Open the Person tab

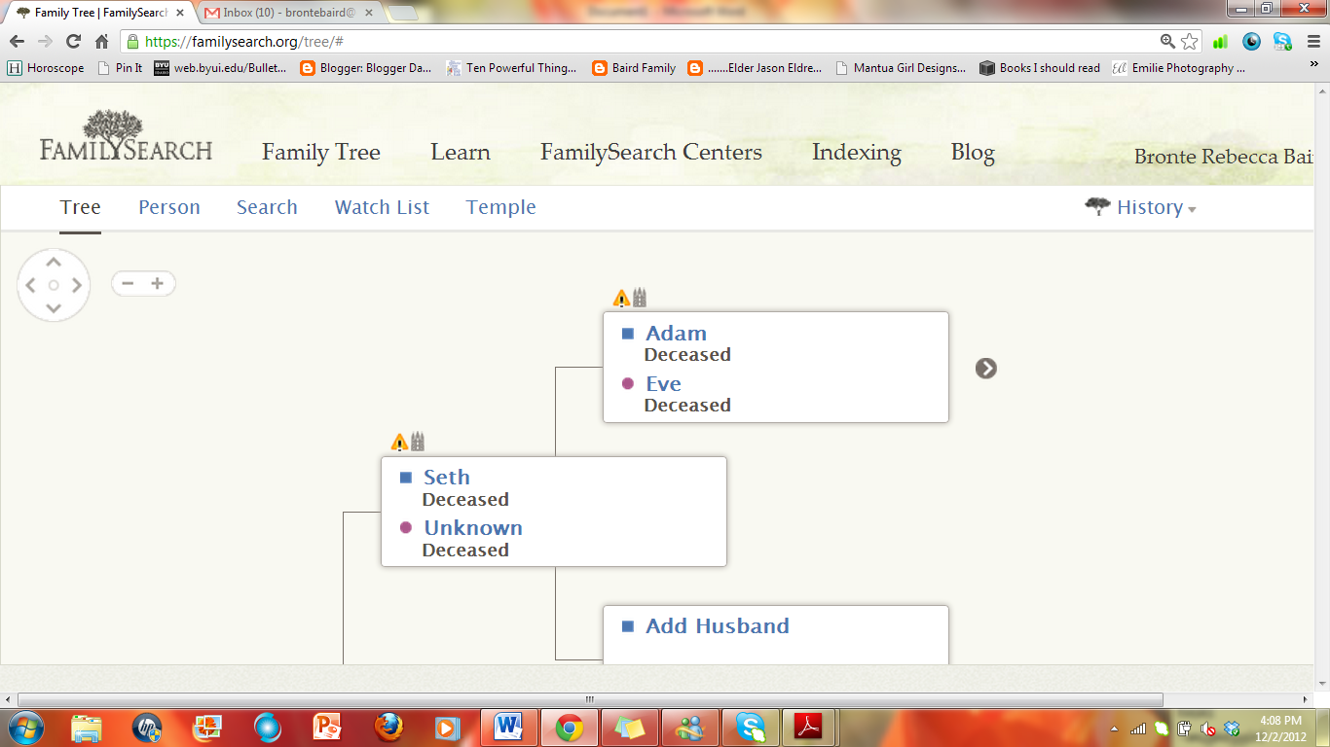pyautogui.click(x=169, y=207)
